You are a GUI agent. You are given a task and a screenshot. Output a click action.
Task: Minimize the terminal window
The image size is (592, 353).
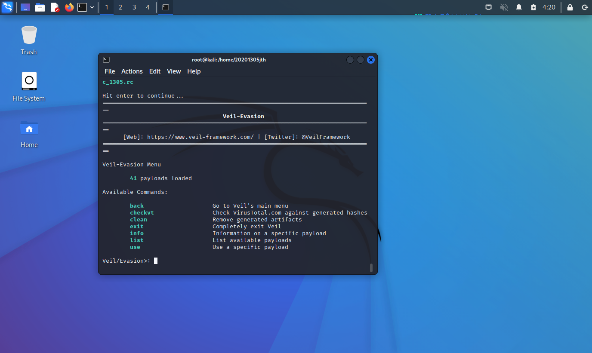click(350, 60)
